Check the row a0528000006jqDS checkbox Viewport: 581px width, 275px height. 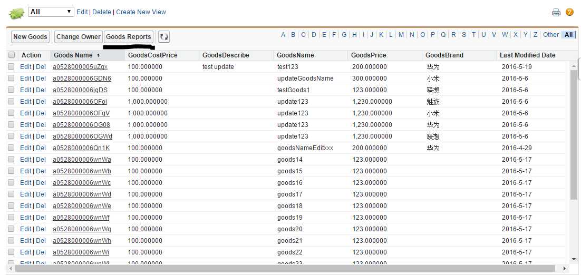(11, 90)
